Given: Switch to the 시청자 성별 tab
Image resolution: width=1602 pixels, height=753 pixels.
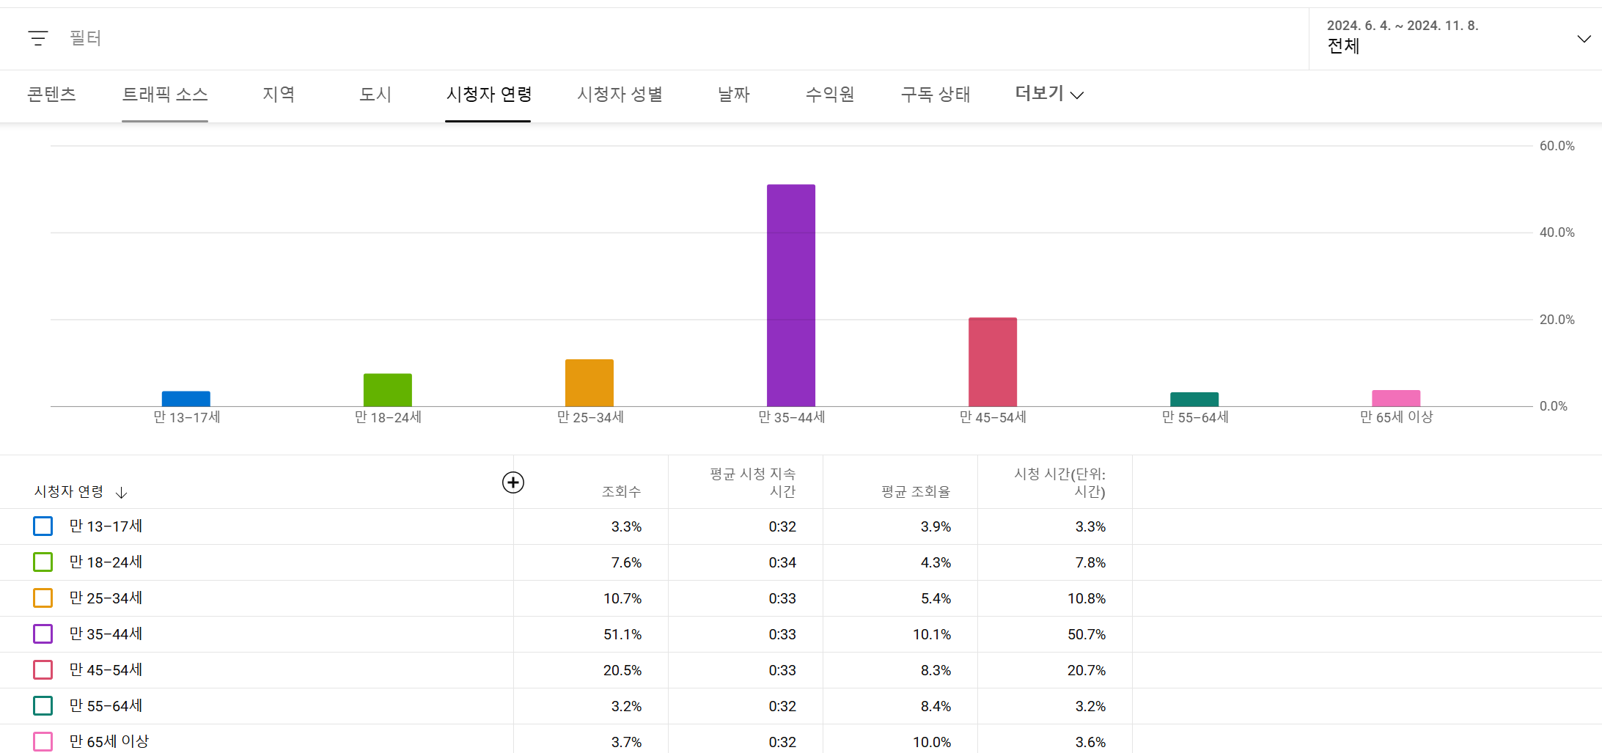Looking at the screenshot, I should [x=620, y=94].
